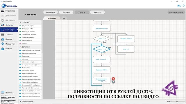
Task: Open the iButton section
Action: pyautogui.click(x=9, y=49)
